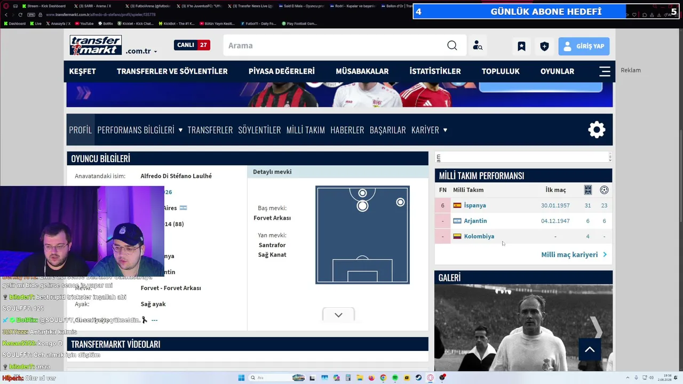Click the Transfermarkt logo
Image resolution: width=683 pixels, height=384 pixels.
(96, 45)
